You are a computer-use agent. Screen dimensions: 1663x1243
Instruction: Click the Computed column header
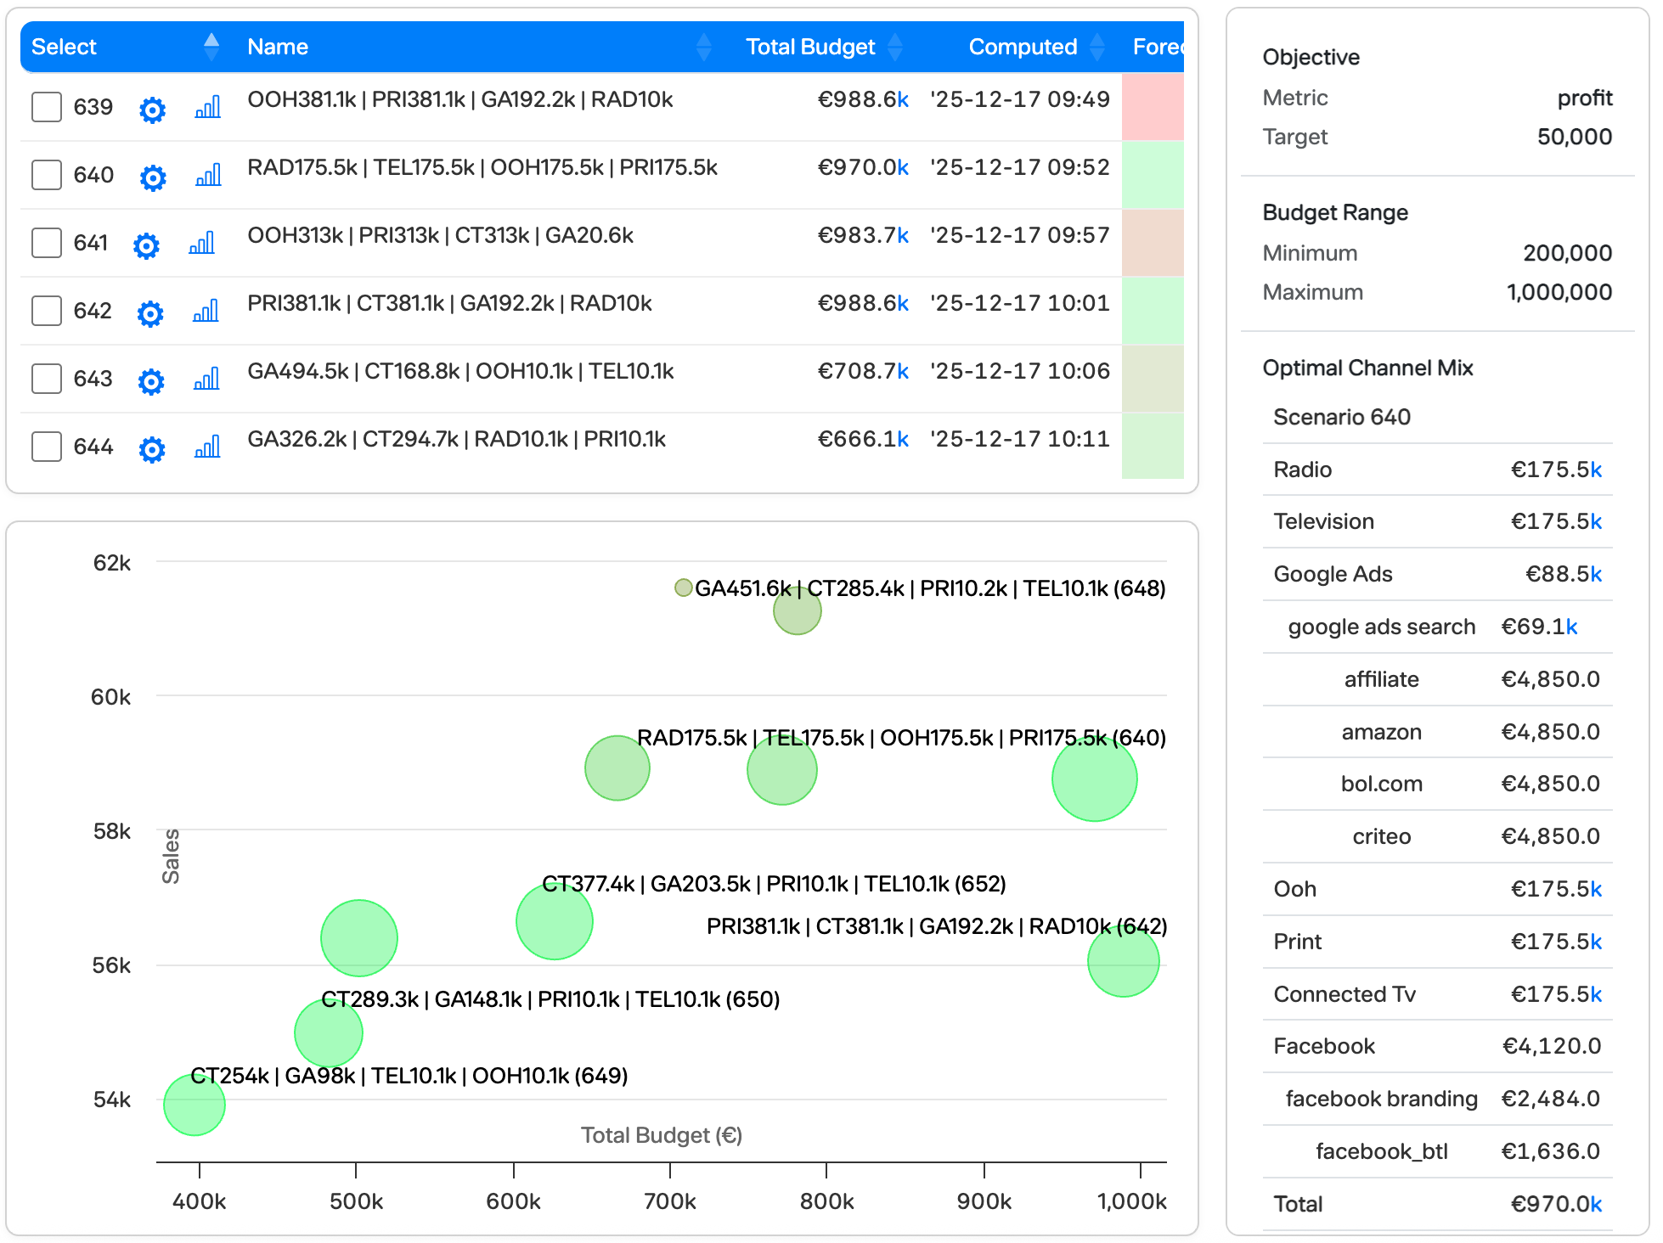tap(1022, 47)
